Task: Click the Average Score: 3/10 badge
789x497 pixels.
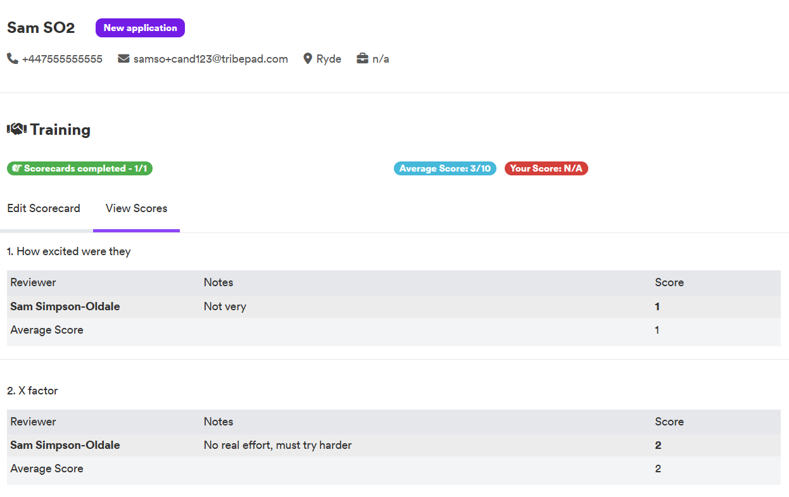Action: click(x=445, y=168)
